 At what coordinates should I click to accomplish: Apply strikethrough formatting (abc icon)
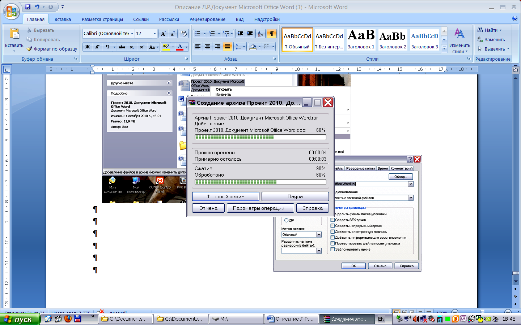pyautogui.click(x=122, y=47)
